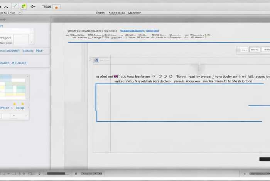
Task: Open the first menu item left of Manchem
Action: 117,13
